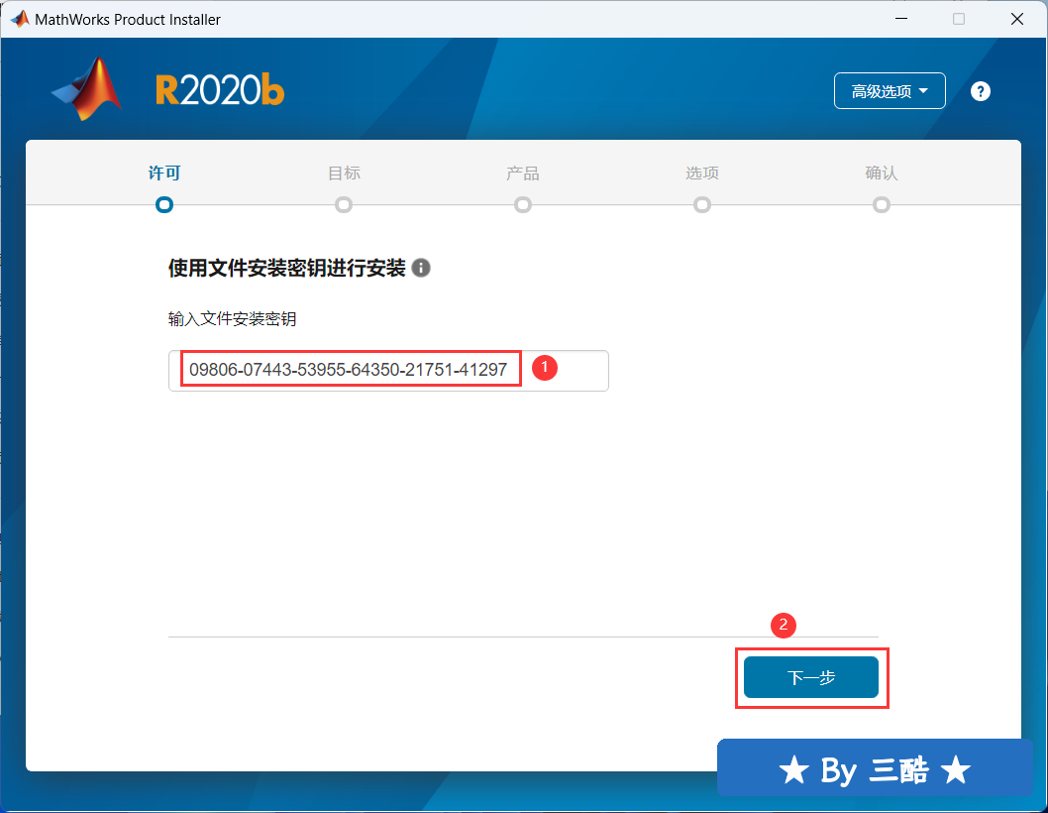
Task: Select the 目标 step tab
Action: pos(344,173)
